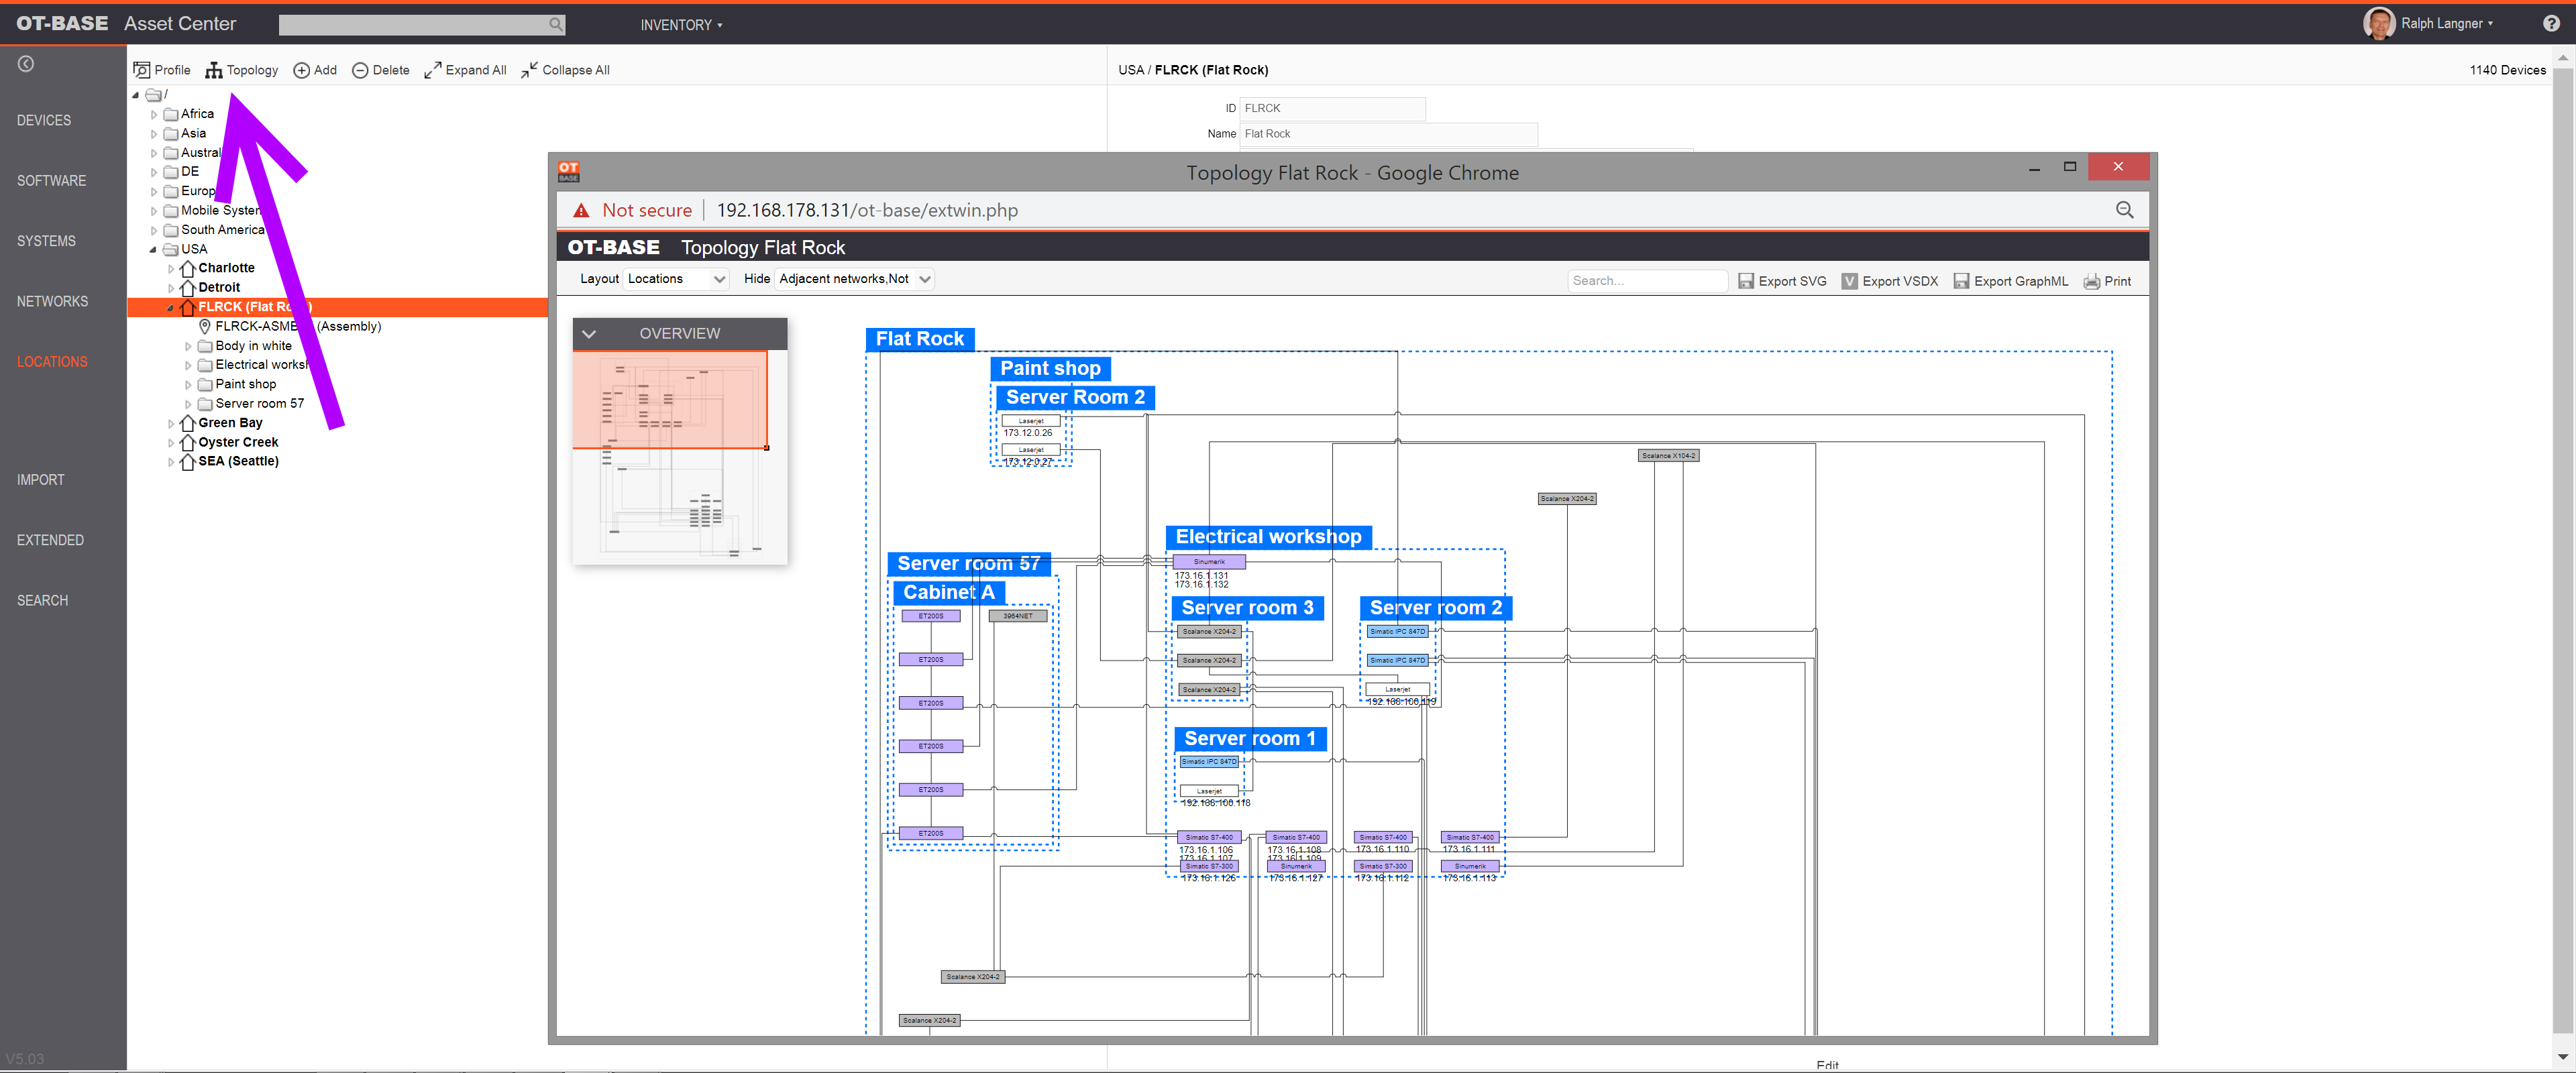
Task: Click the Chrome address bar URL
Action: 867,210
